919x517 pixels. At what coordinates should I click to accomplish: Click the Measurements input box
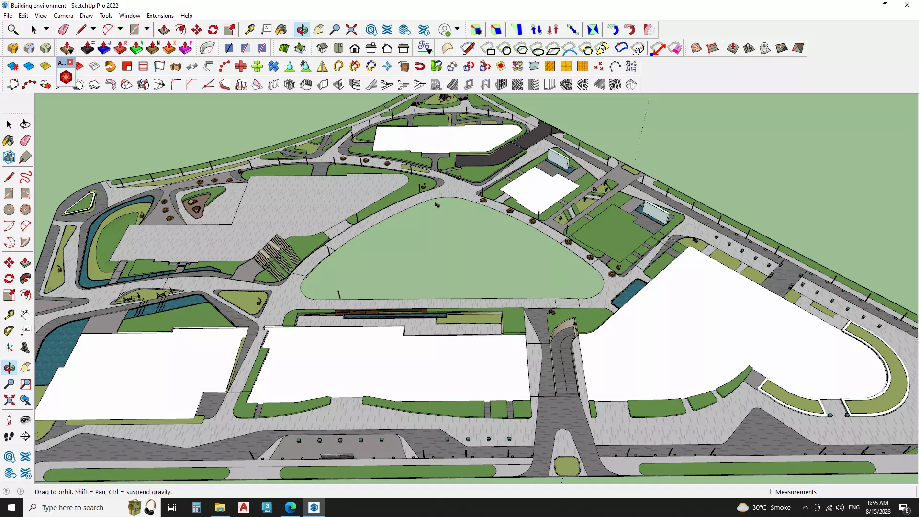(868, 492)
